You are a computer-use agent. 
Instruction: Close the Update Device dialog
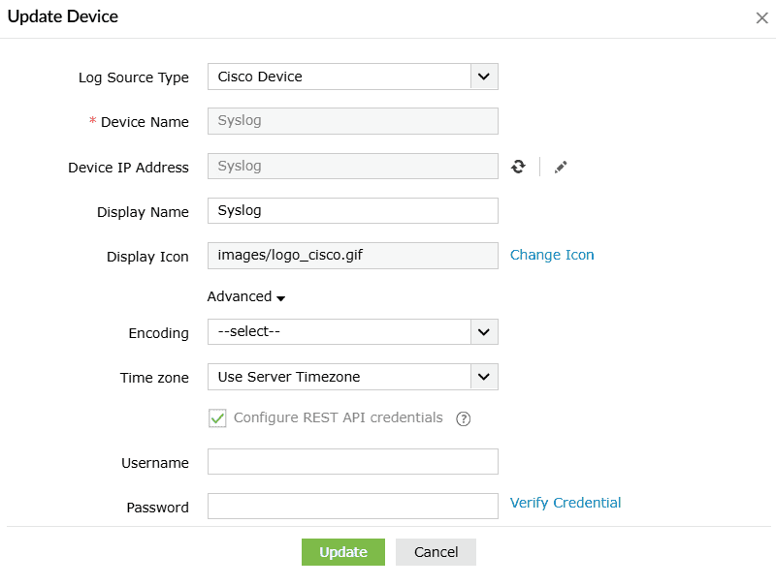coord(761,17)
